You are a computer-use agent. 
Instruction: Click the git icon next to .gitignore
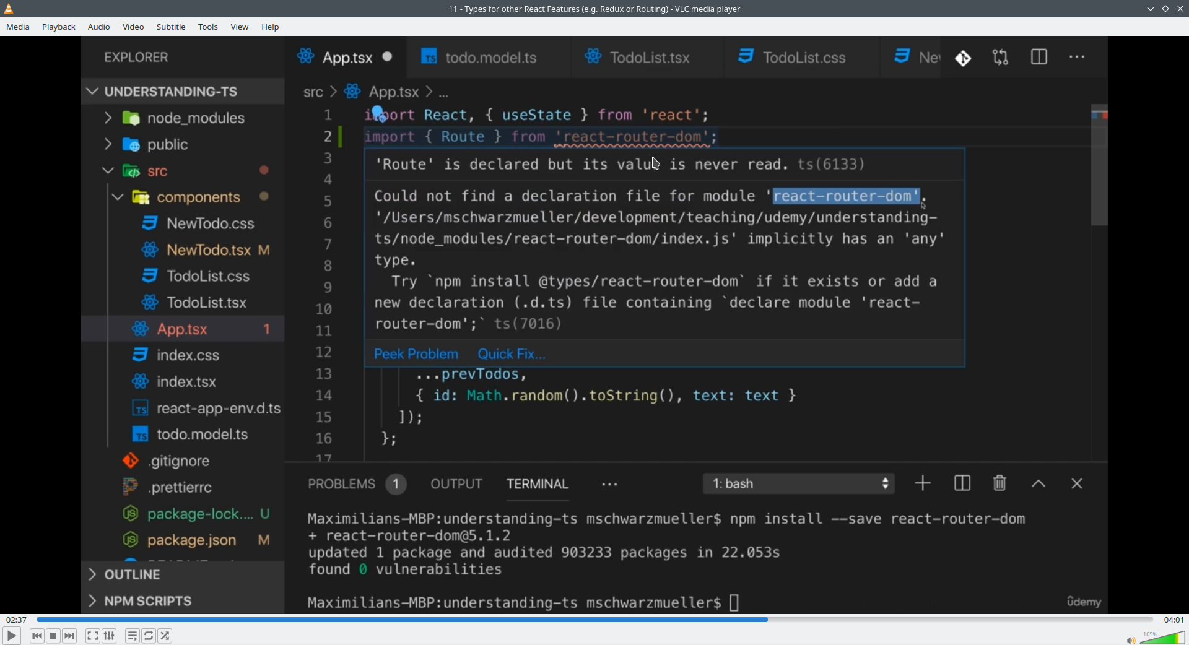(131, 461)
